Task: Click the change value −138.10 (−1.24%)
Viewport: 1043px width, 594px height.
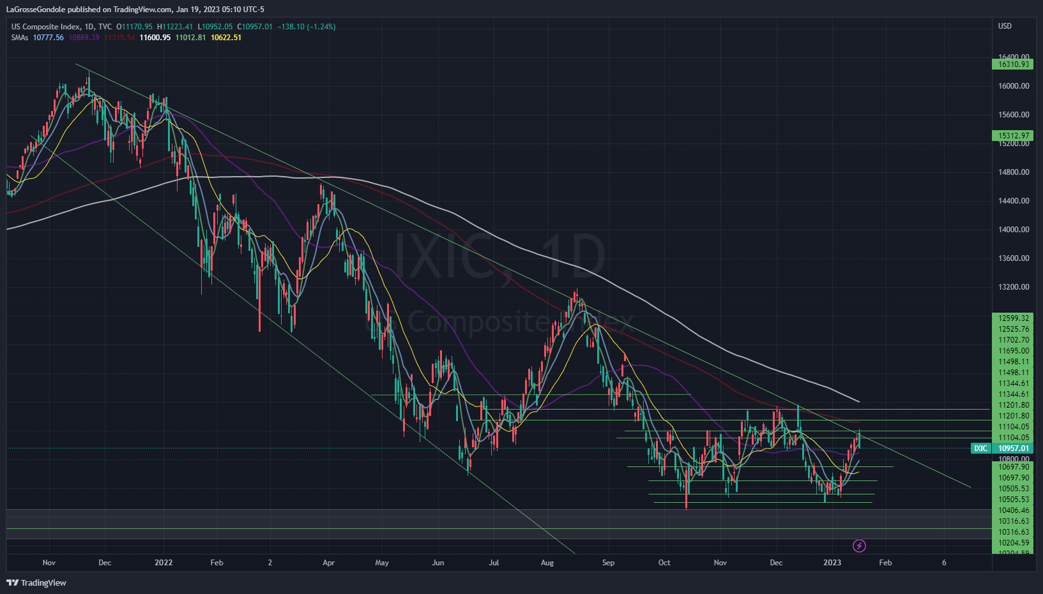Action: 307,27
